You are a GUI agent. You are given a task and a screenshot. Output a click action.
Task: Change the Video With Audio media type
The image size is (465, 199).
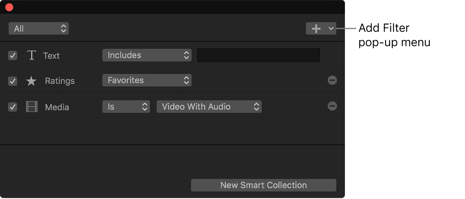click(x=209, y=107)
